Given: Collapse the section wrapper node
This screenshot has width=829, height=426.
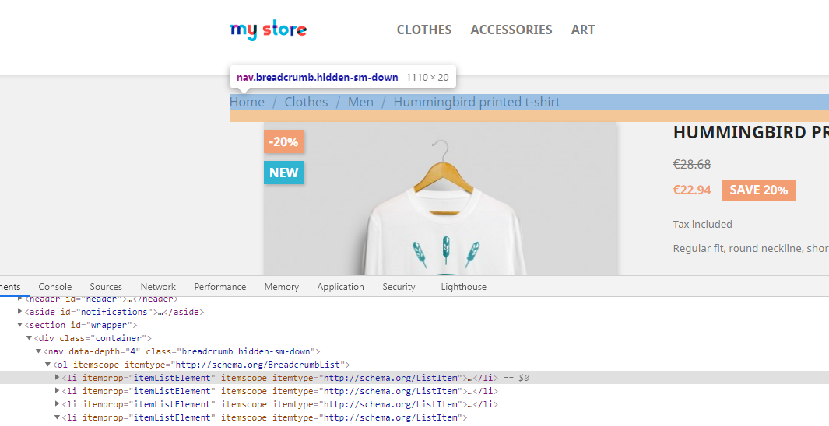Looking at the screenshot, I should [x=20, y=325].
